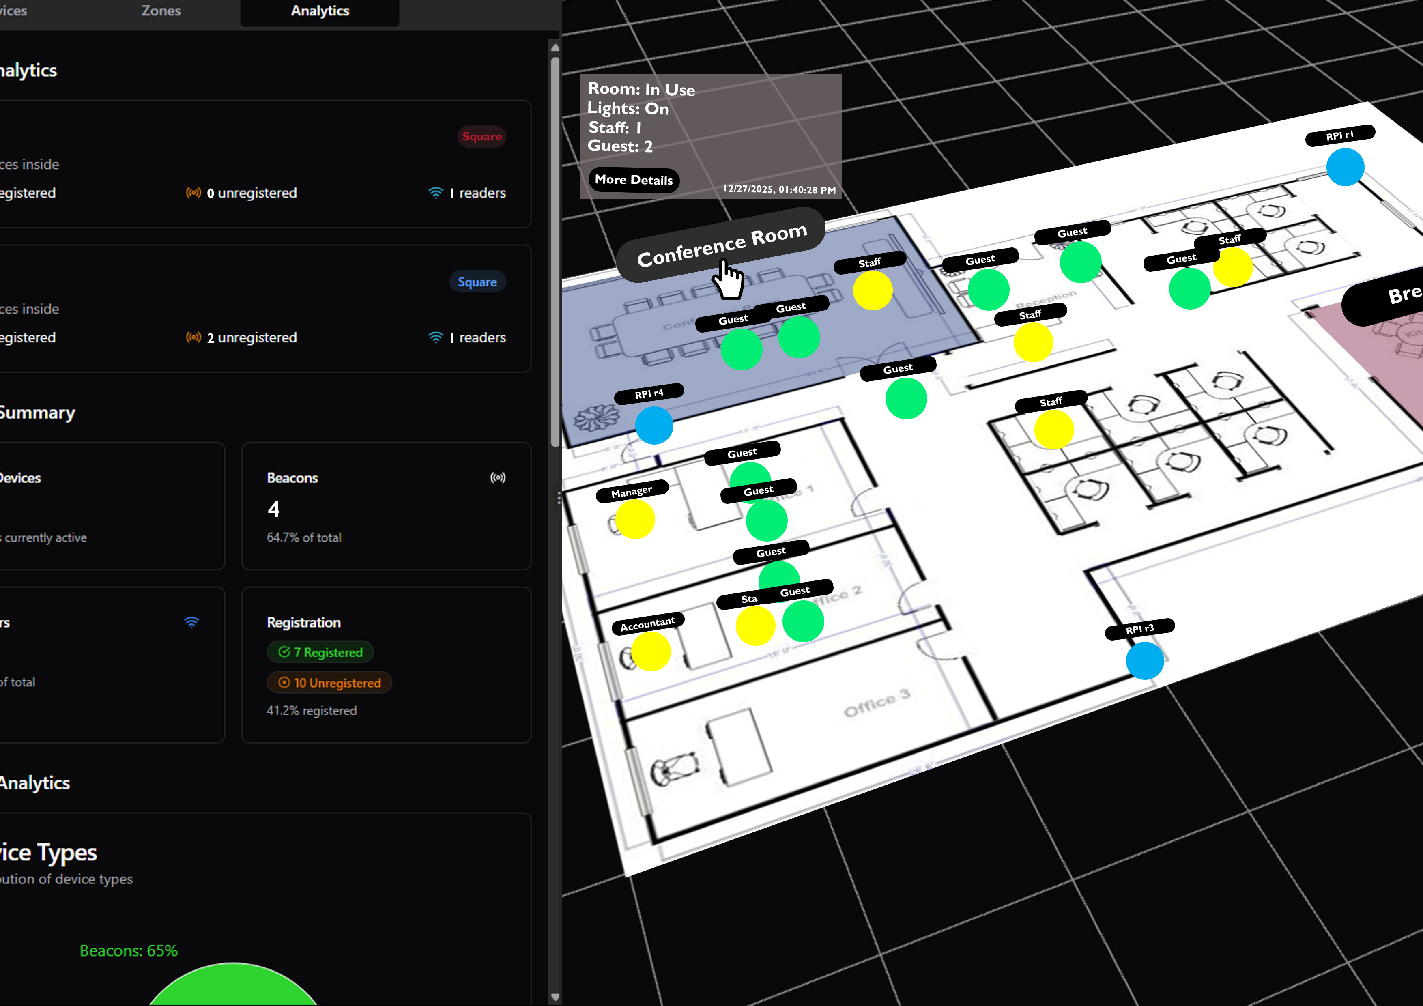
Task: Select the Staff marker in cubicle area
Action: tap(1053, 429)
